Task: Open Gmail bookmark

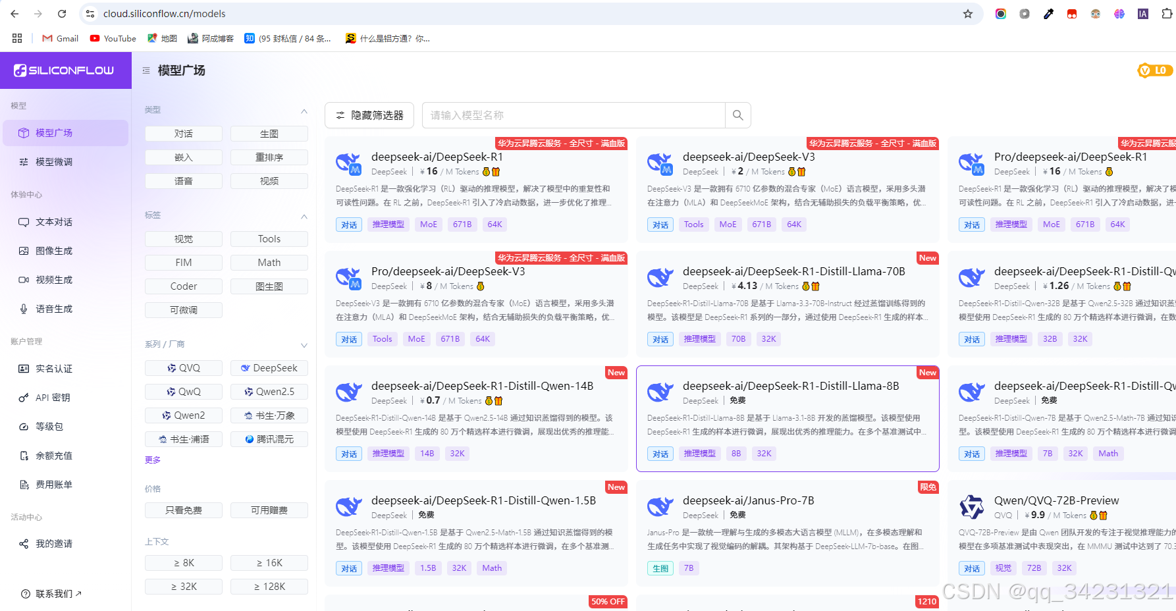Action: coord(60,38)
